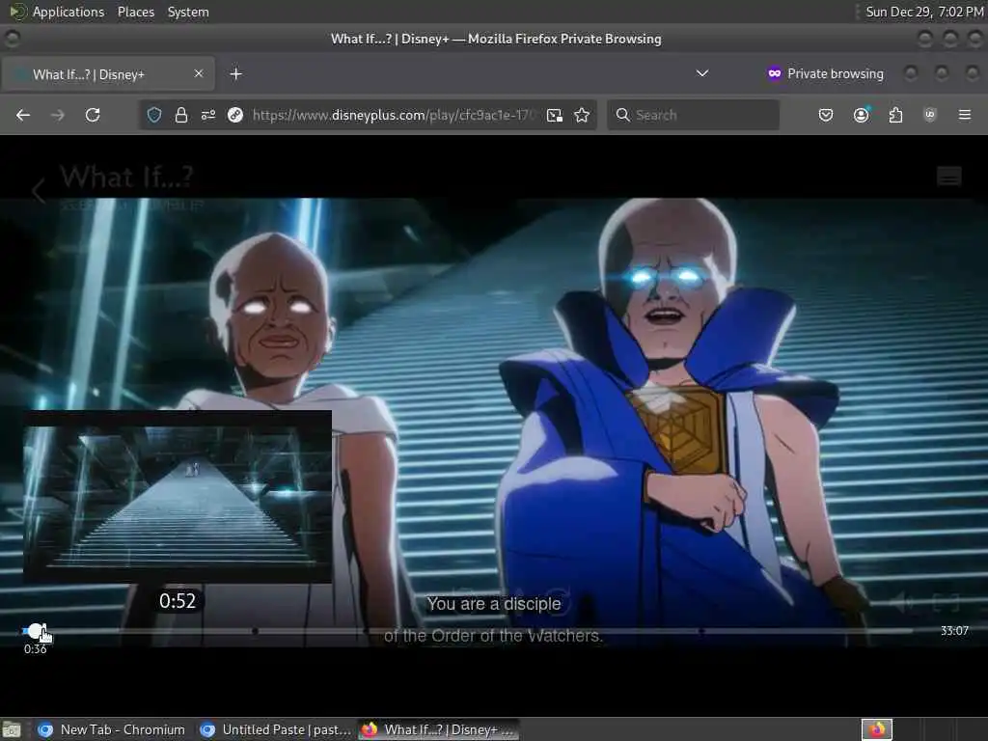Focus the Search box in toolbar
The height and width of the screenshot is (741, 988).
tap(693, 115)
